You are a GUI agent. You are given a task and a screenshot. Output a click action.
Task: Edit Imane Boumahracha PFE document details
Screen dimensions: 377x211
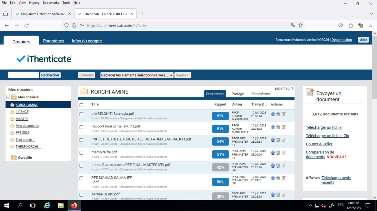[284, 166]
